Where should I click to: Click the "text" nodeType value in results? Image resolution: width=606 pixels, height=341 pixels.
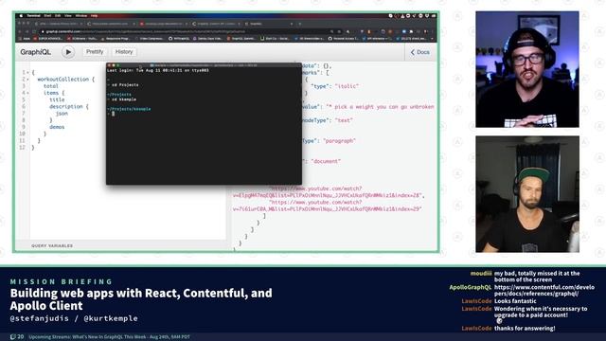point(344,120)
